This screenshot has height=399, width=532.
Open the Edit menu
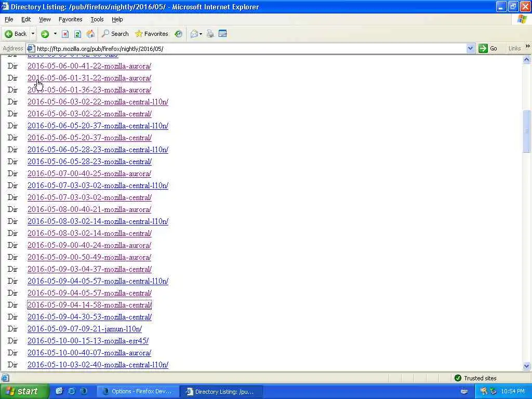pyautogui.click(x=26, y=19)
